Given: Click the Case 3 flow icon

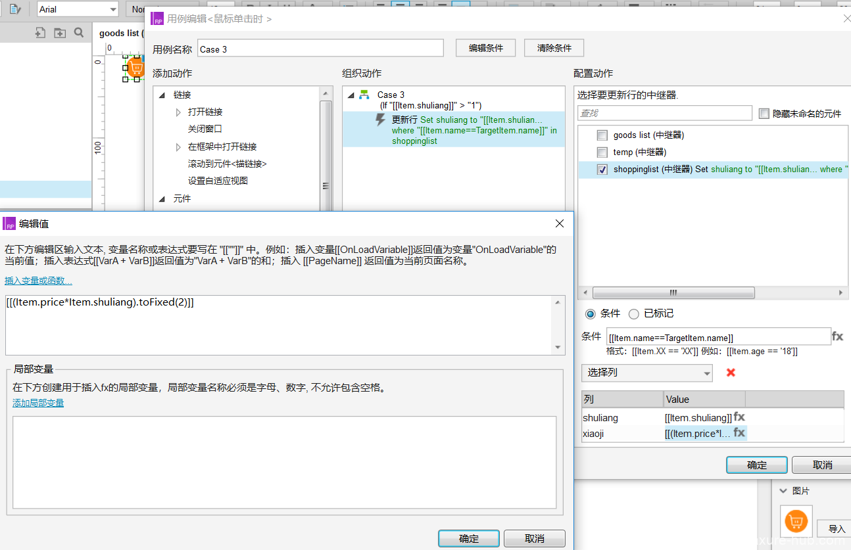Looking at the screenshot, I should pyautogui.click(x=364, y=95).
